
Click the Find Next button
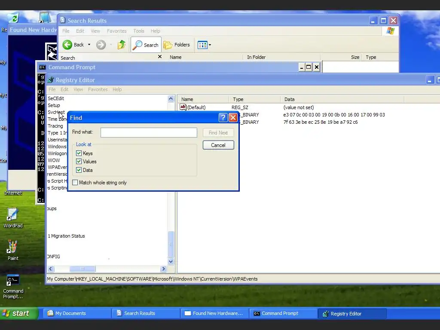pyautogui.click(x=218, y=132)
